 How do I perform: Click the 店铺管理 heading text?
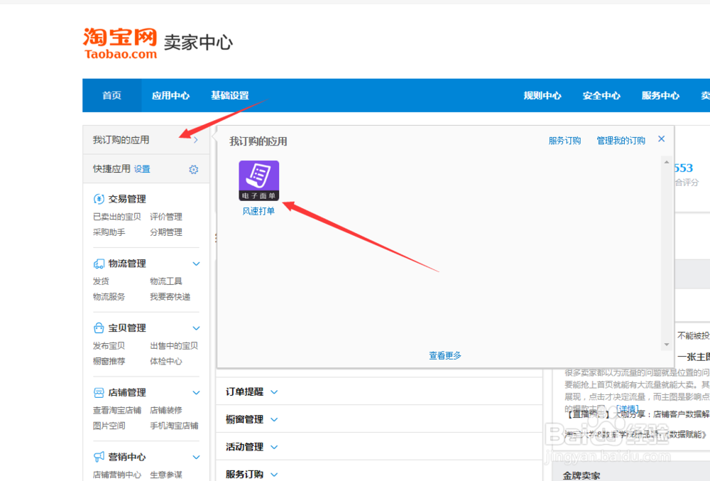coord(127,393)
